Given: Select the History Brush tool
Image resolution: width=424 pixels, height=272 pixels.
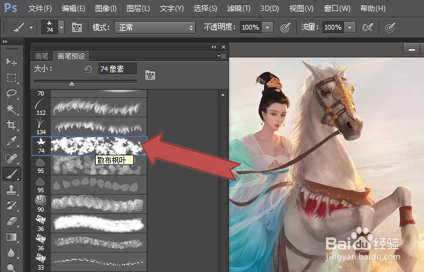Looking at the screenshot, I should click(x=12, y=206).
